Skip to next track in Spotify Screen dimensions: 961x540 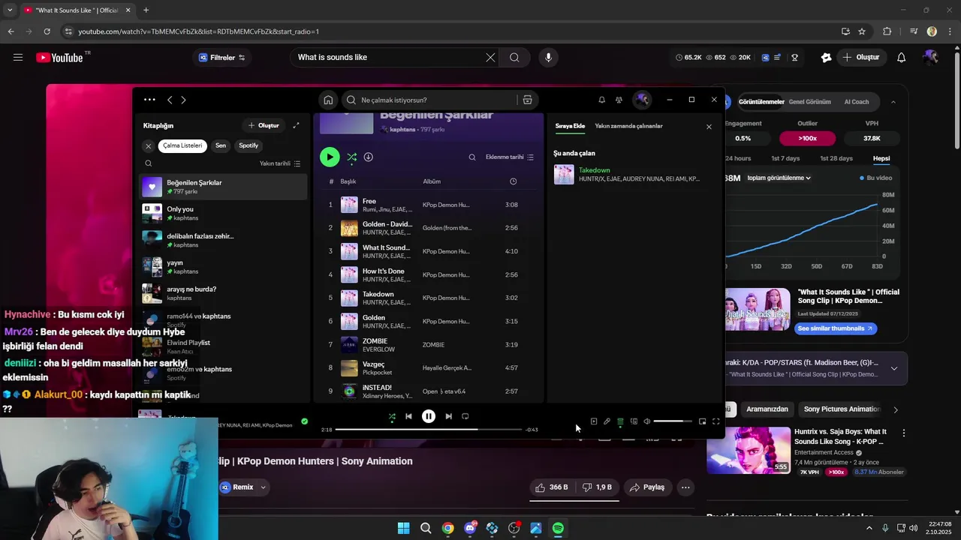[x=448, y=416]
